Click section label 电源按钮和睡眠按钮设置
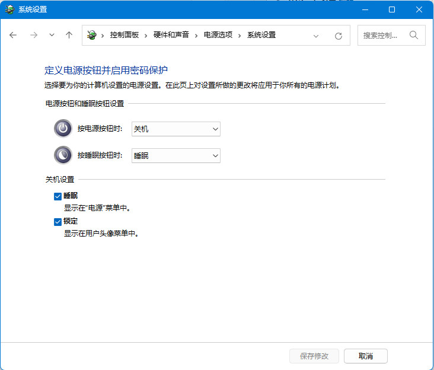This screenshot has width=434, height=370. 85,104
